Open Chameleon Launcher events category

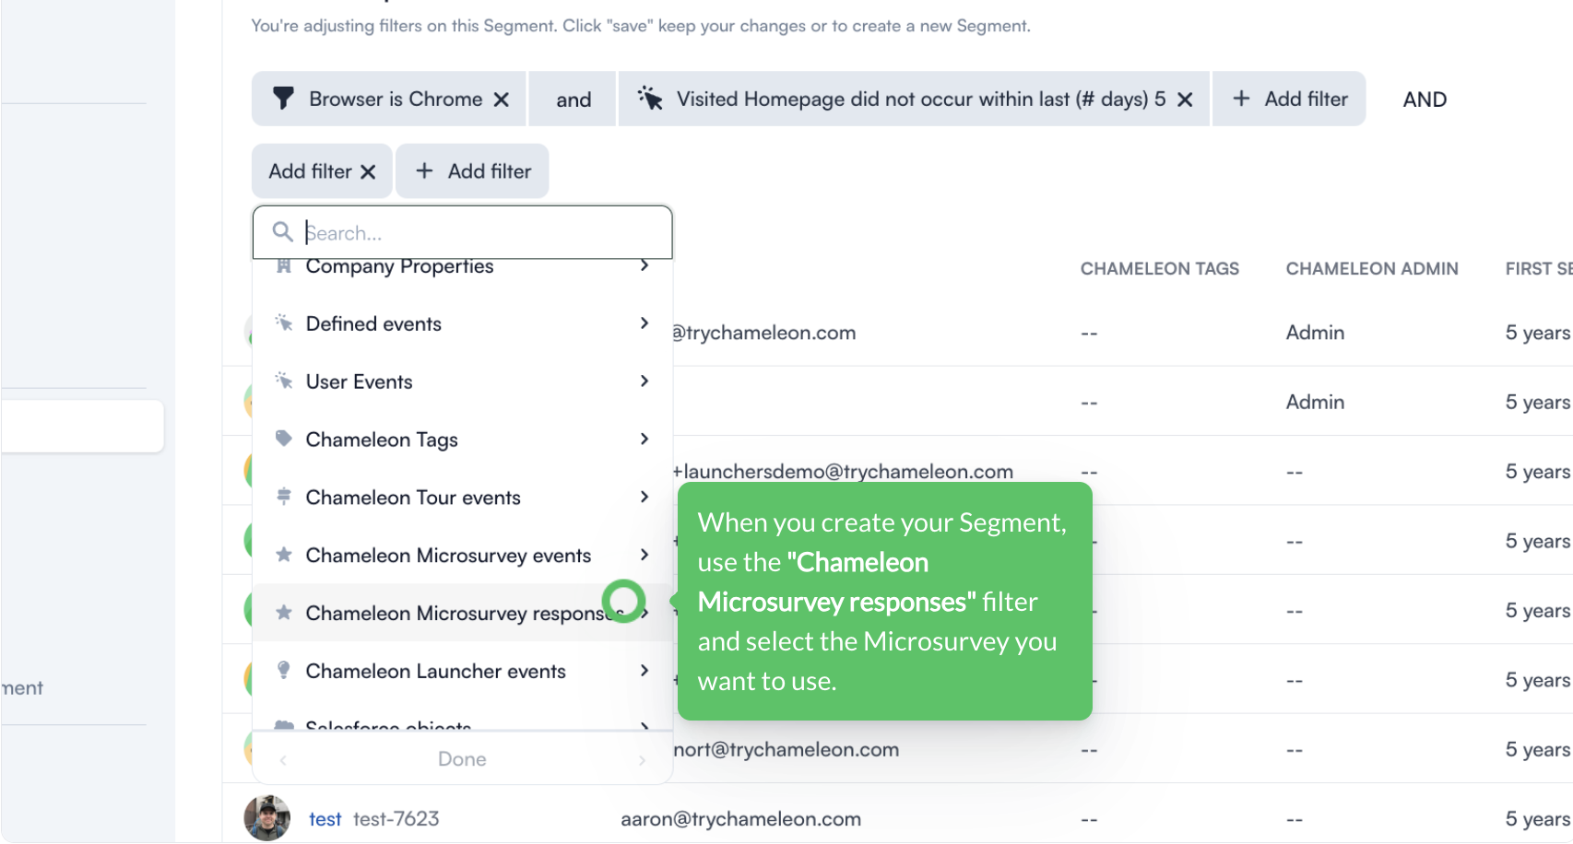(463, 672)
